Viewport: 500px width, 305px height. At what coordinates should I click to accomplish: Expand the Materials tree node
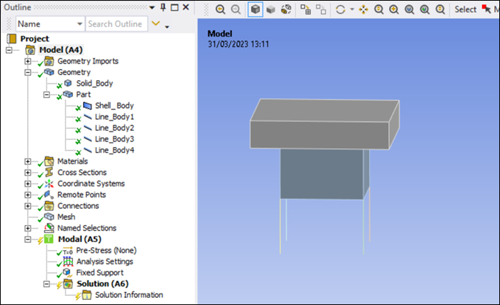pyautogui.click(x=29, y=161)
